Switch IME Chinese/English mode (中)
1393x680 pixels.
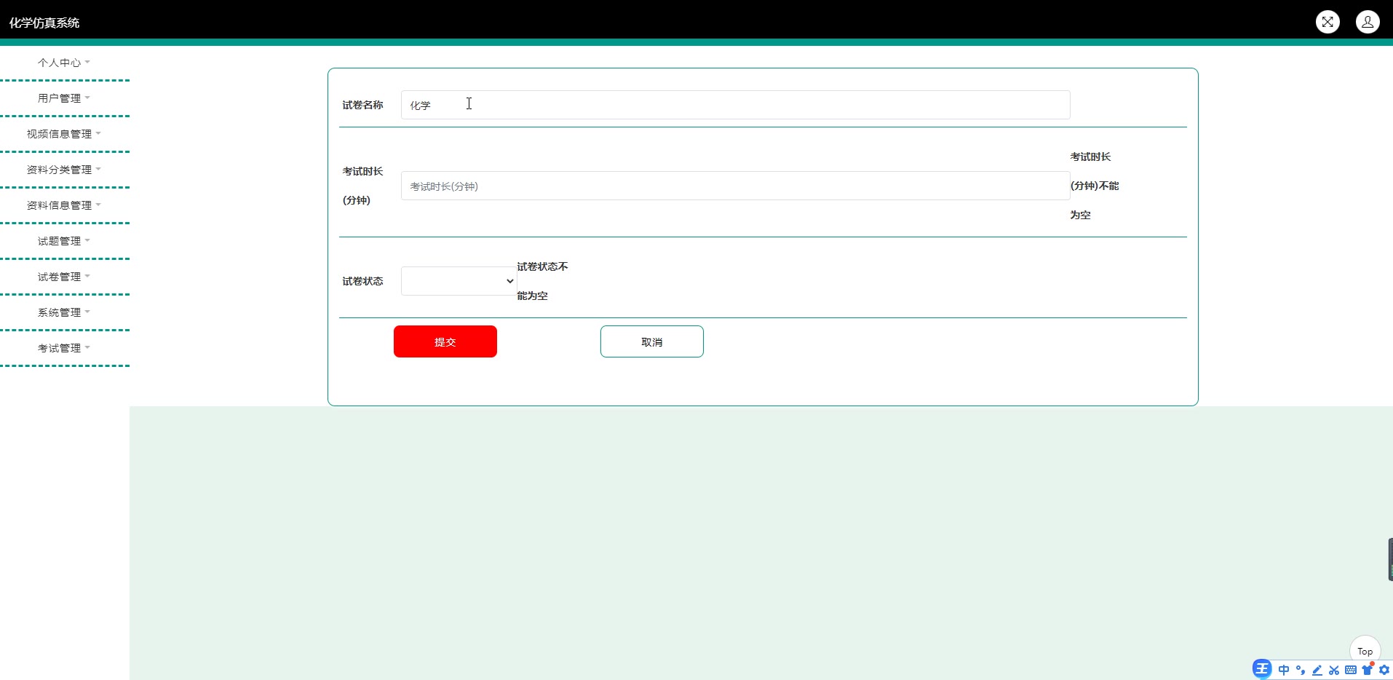click(1284, 670)
